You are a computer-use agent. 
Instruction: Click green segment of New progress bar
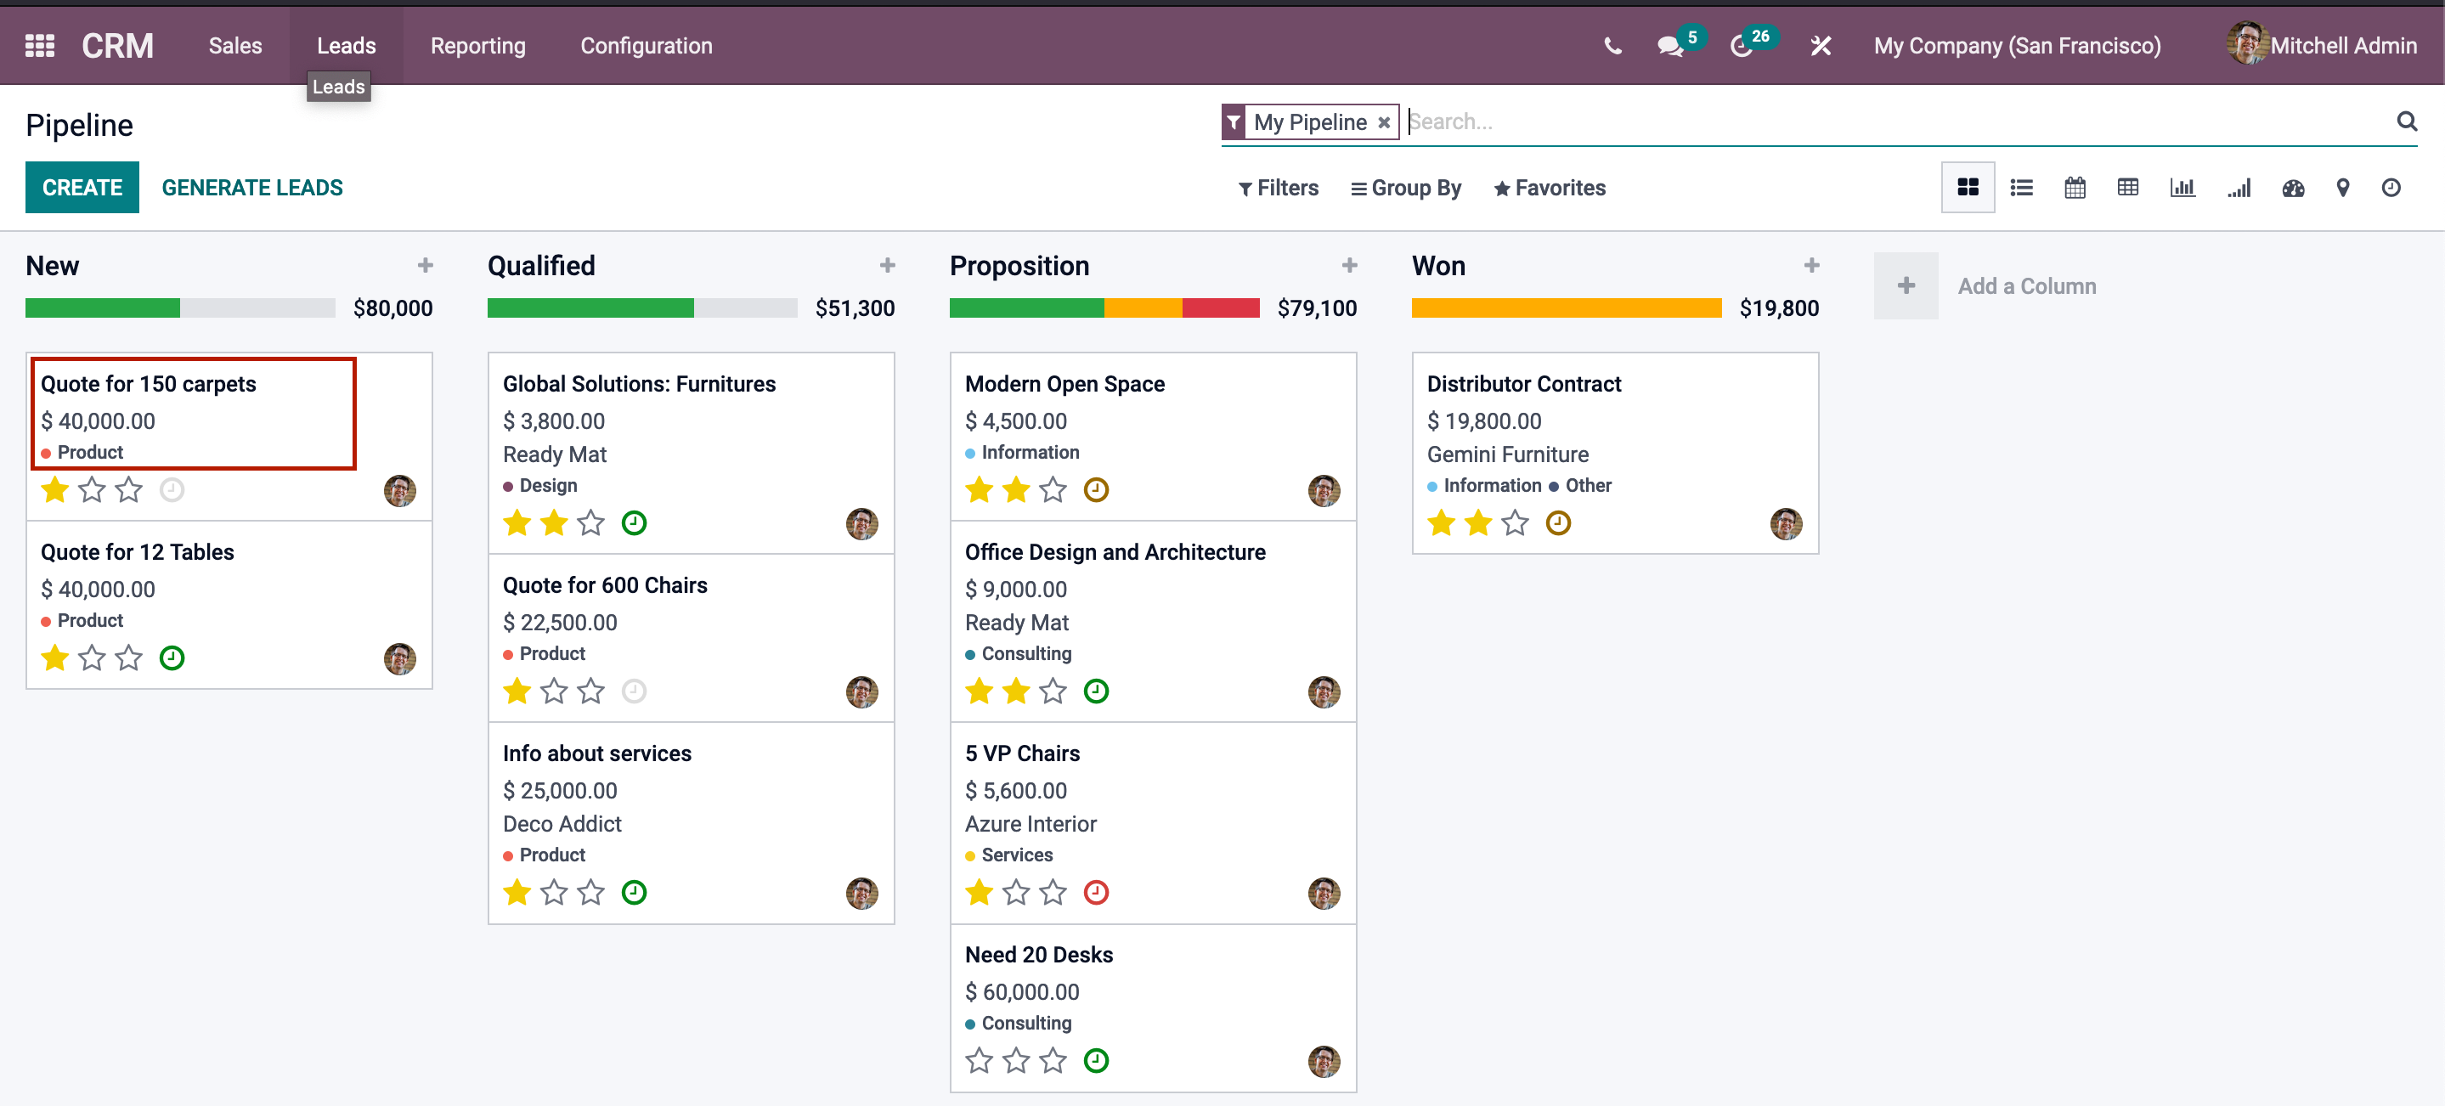[103, 308]
